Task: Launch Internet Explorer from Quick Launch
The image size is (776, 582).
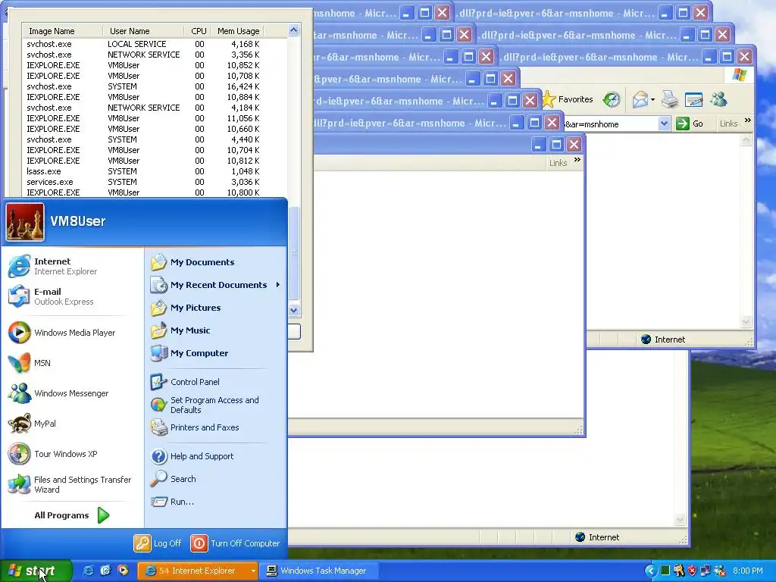Action: (88, 571)
